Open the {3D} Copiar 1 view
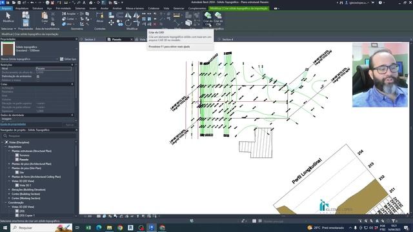Viewport: 413px width, 232px height. point(27,215)
